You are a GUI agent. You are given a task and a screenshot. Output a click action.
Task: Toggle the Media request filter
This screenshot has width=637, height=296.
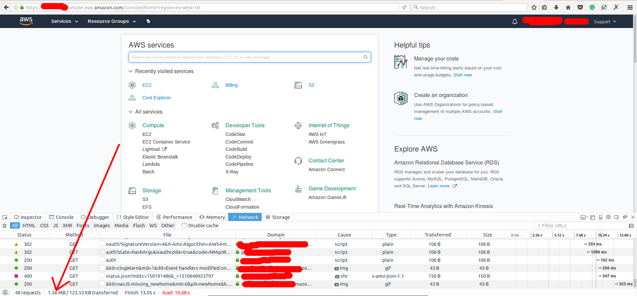[121, 225]
